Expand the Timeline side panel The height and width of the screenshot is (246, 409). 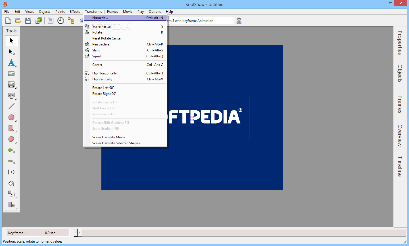[x=400, y=166]
